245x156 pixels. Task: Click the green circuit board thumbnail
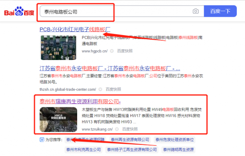(x=58, y=48)
